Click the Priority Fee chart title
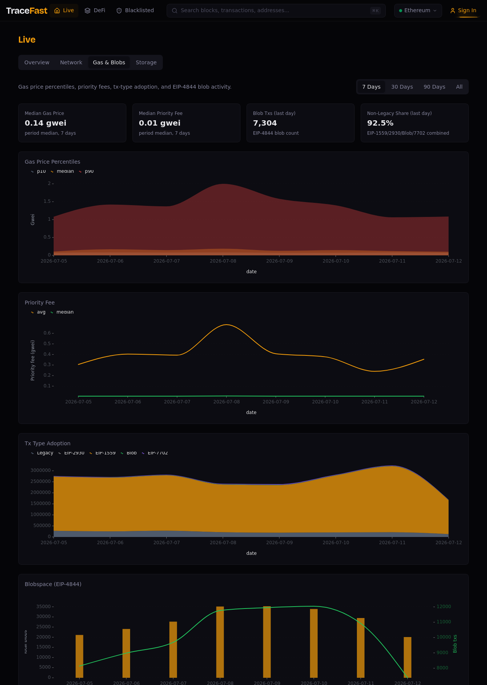 [x=40, y=303]
